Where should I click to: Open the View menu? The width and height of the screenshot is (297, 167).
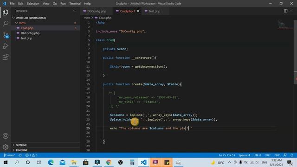46,3
